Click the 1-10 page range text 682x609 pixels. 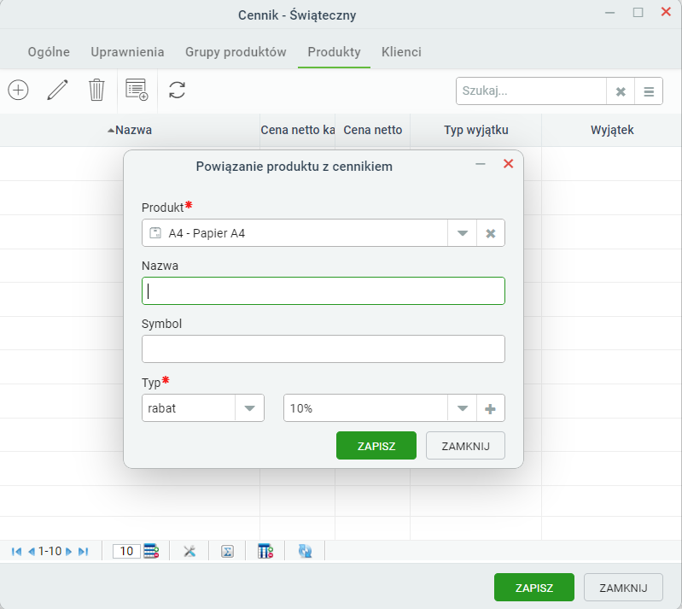[50, 552]
